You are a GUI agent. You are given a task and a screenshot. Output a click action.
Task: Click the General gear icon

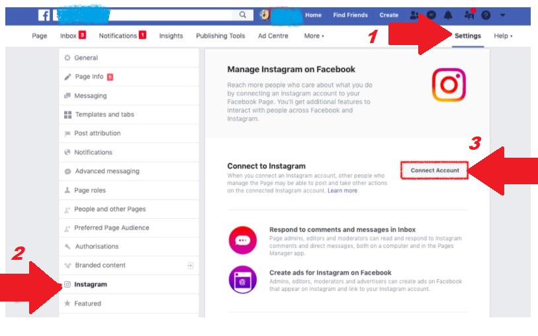[x=67, y=58]
